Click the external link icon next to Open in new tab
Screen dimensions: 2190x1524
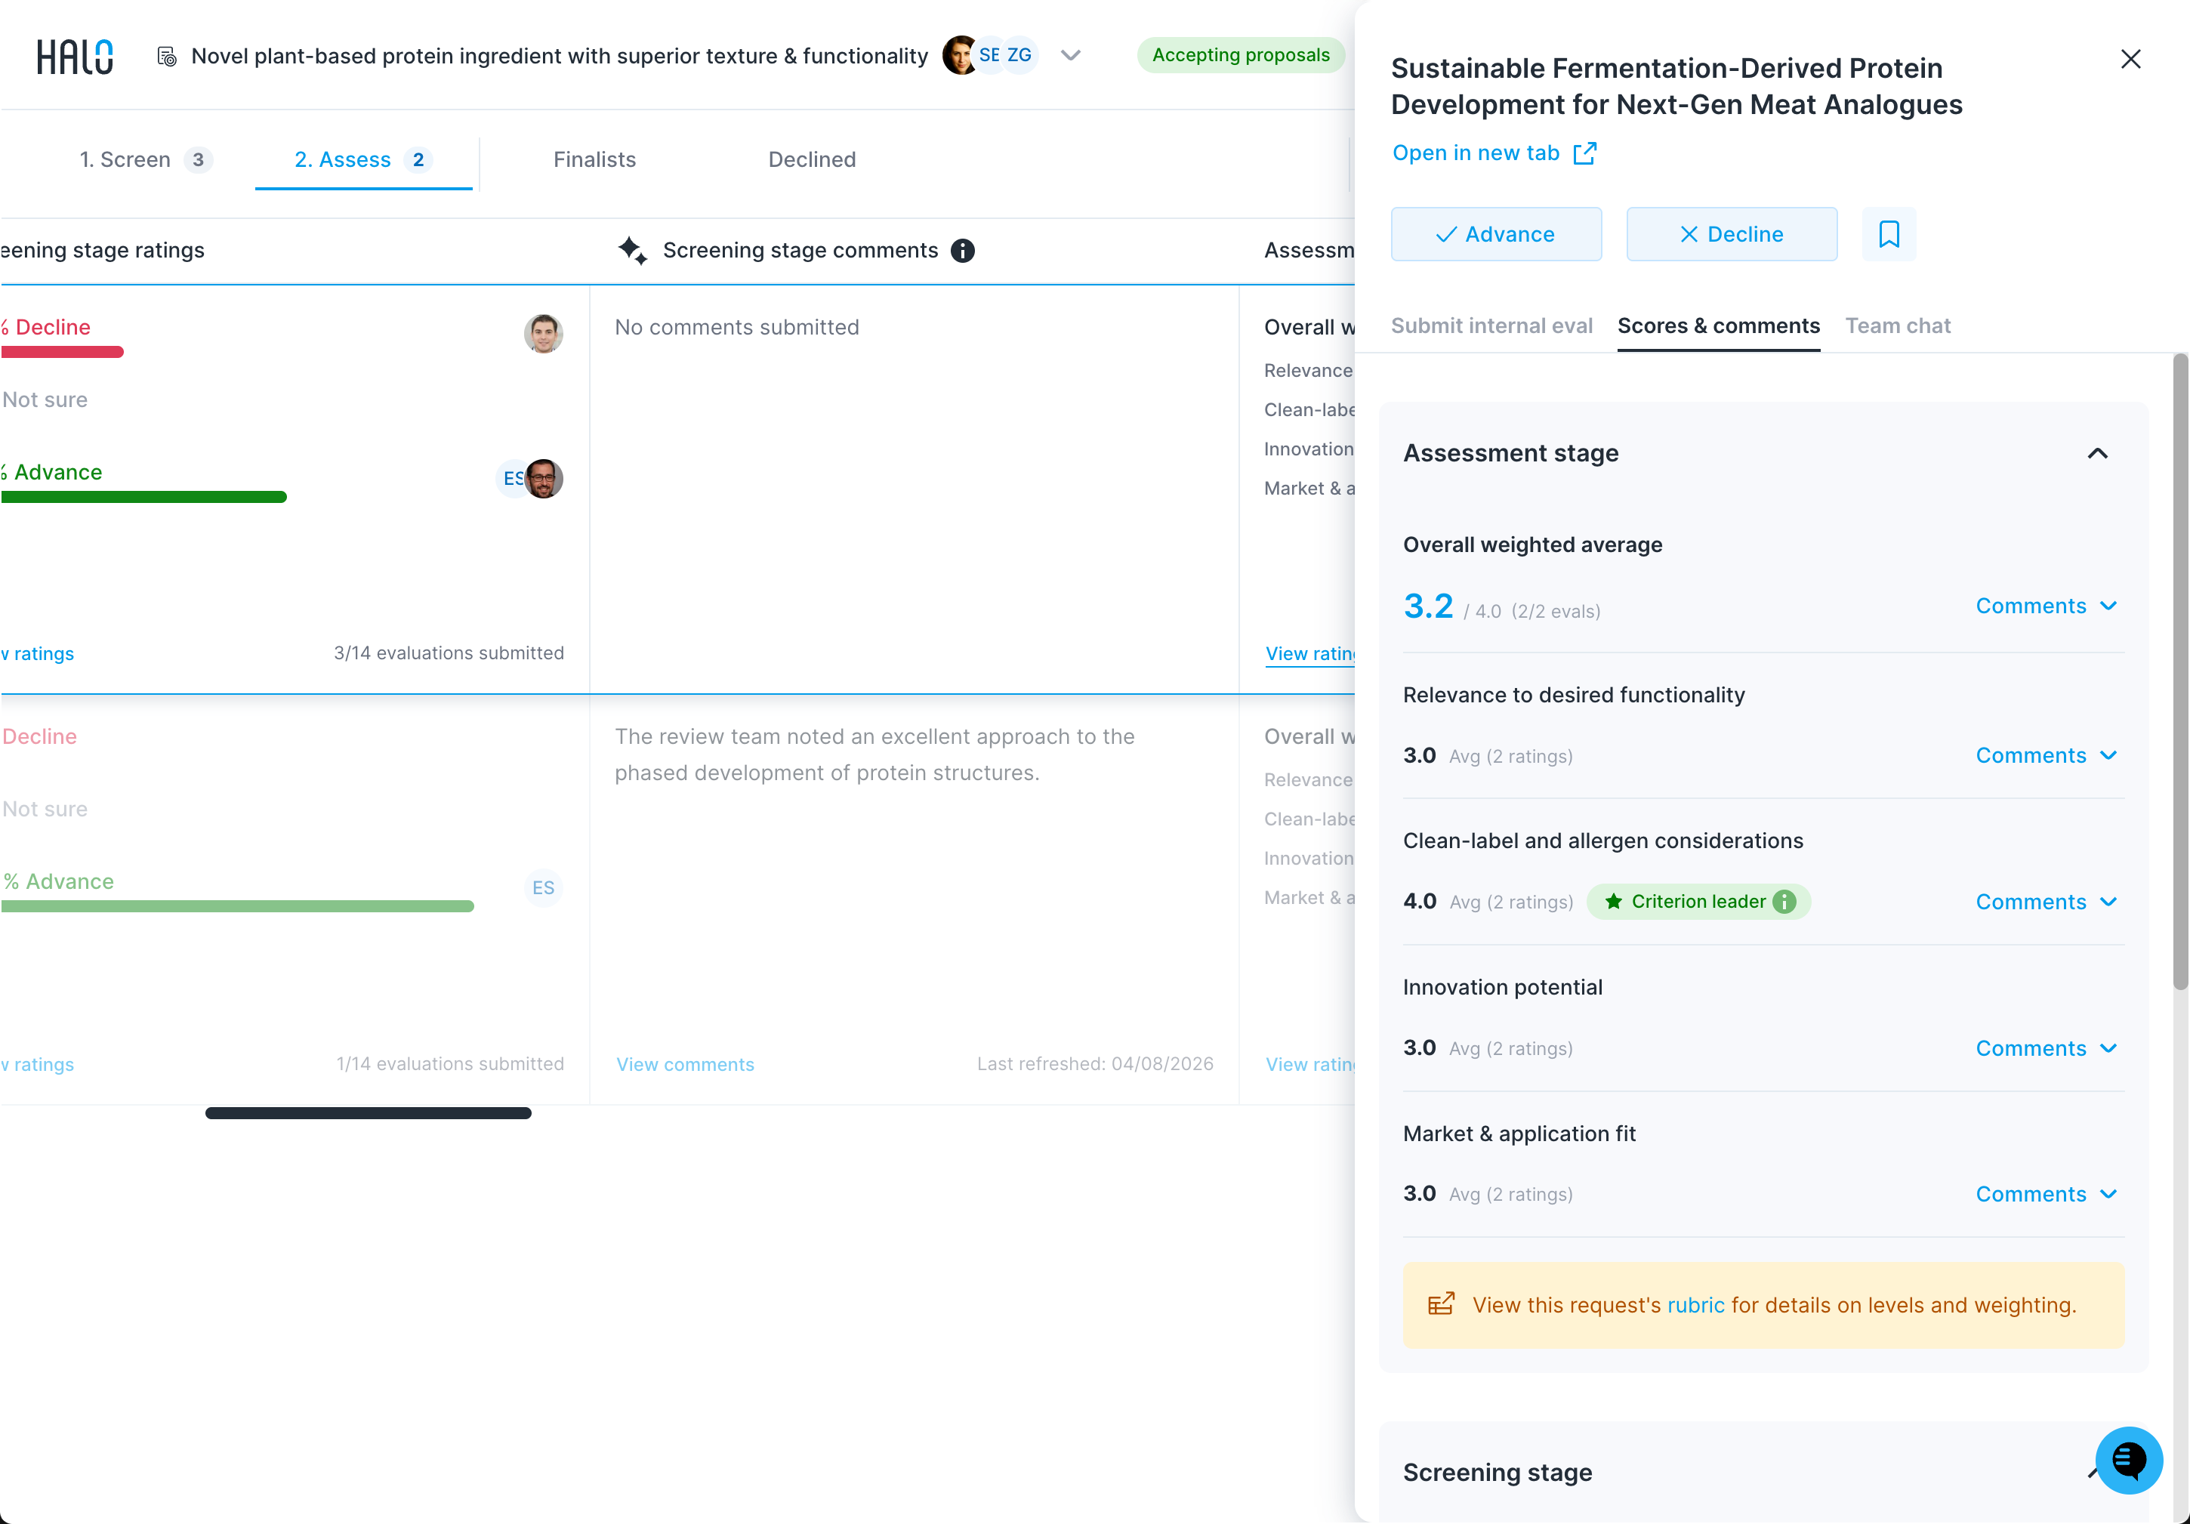point(1584,153)
